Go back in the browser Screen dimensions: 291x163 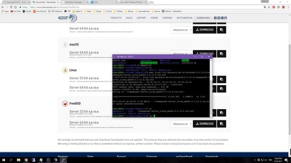point(3,7)
